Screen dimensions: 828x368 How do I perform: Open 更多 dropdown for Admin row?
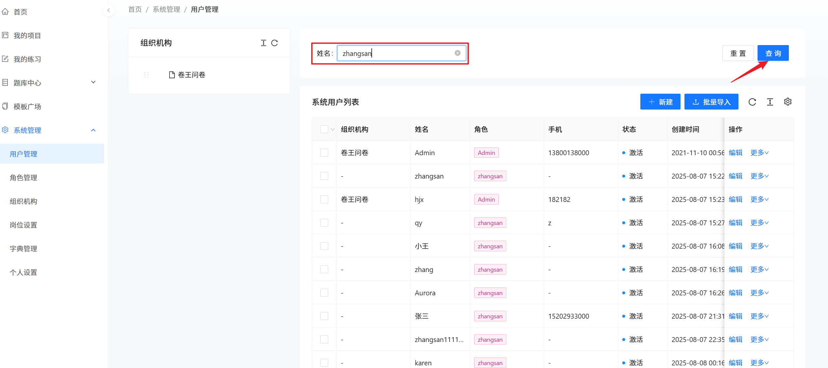pyautogui.click(x=760, y=153)
